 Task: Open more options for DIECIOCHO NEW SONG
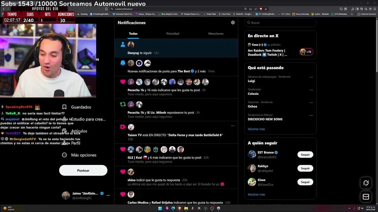[311, 115]
